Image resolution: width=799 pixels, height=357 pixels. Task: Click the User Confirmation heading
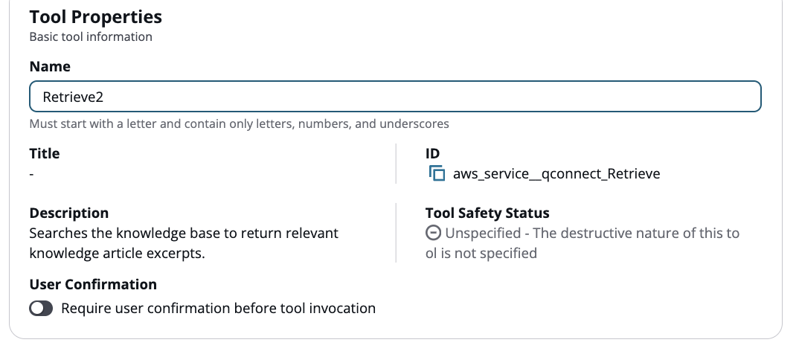93,285
